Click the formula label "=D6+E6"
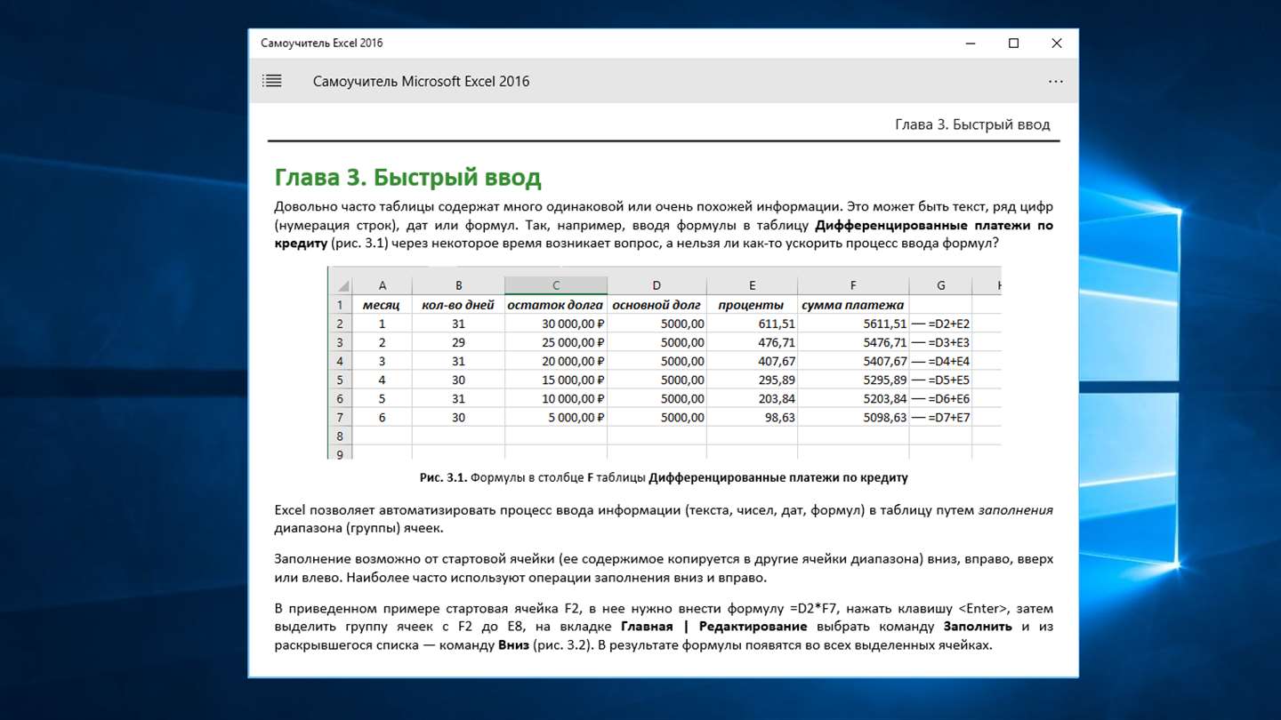The image size is (1281, 720). click(948, 398)
